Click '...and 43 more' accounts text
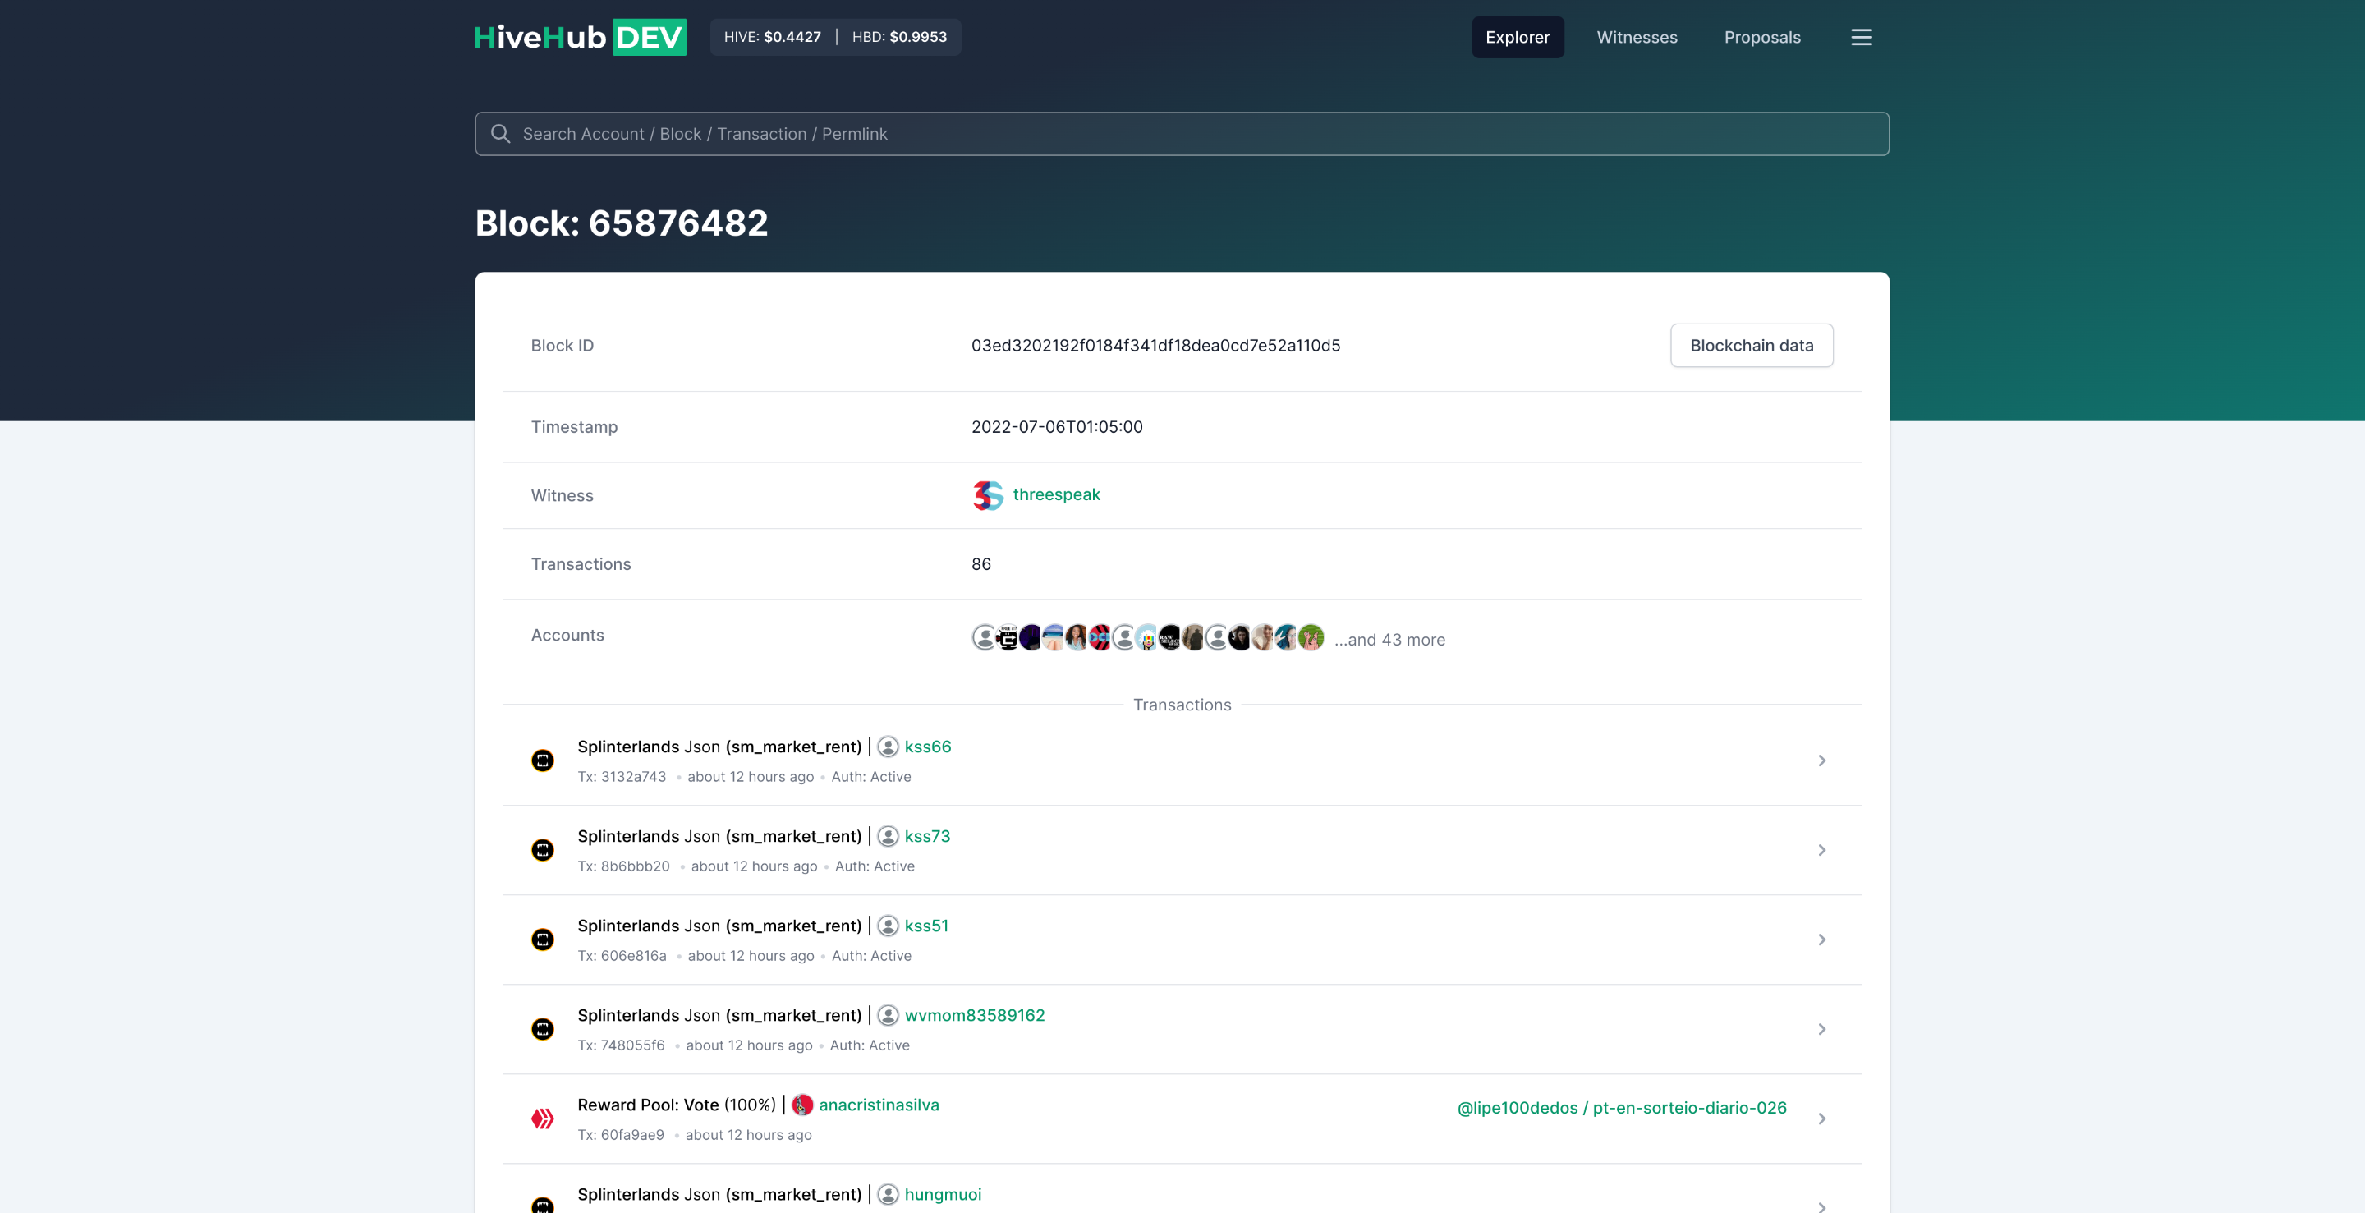Screen dimensions: 2365x1213 click(1389, 640)
